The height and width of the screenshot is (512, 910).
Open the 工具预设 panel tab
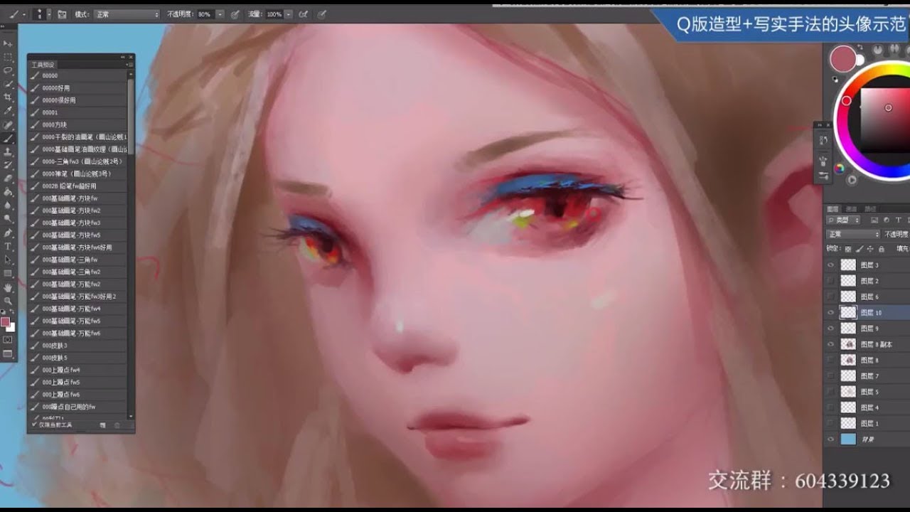(x=43, y=65)
